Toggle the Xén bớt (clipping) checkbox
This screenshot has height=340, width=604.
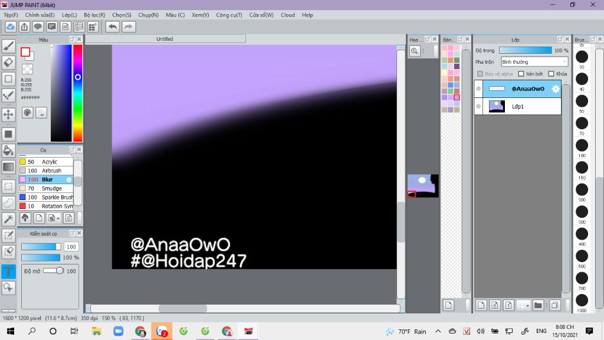click(x=521, y=74)
